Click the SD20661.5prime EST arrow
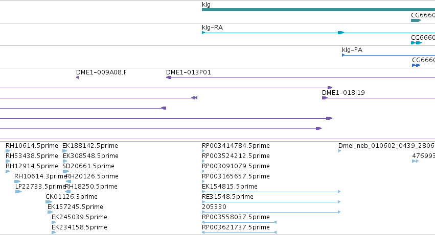 click(66, 171)
